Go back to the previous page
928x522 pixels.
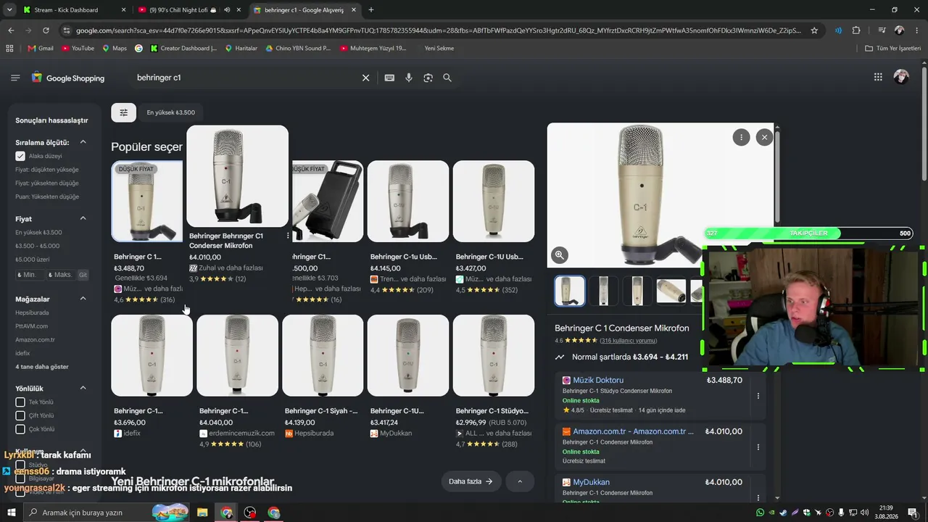click(11, 30)
